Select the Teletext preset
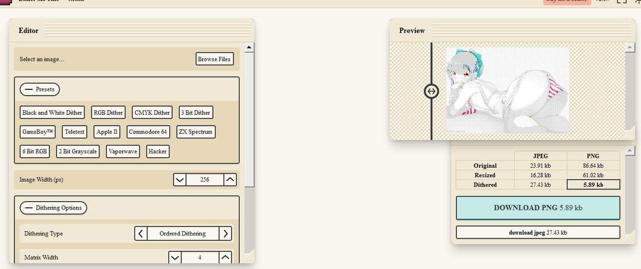The height and width of the screenshot is (269, 641). (x=75, y=132)
